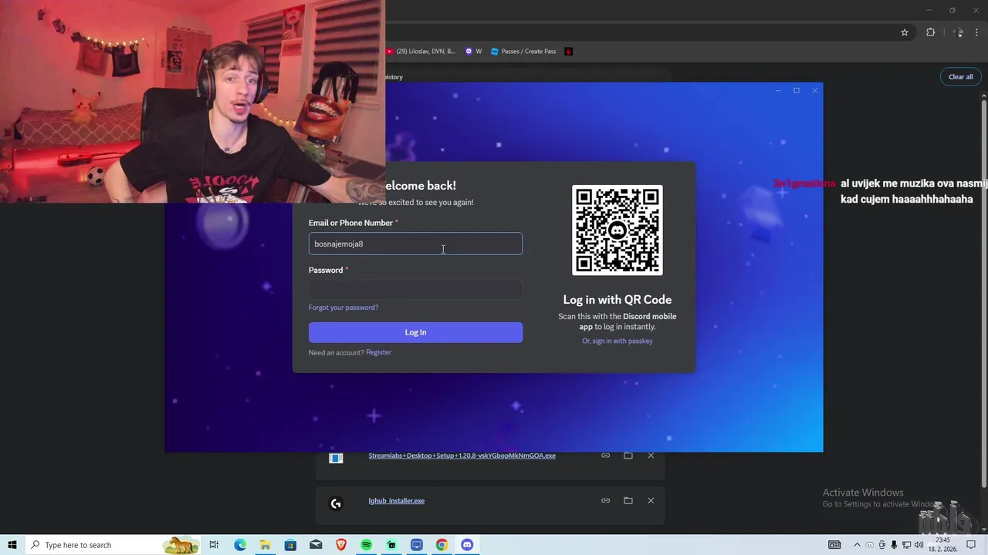This screenshot has height=555, width=988.
Task: Open the Forgot your password link
Action: pos(343,308)
